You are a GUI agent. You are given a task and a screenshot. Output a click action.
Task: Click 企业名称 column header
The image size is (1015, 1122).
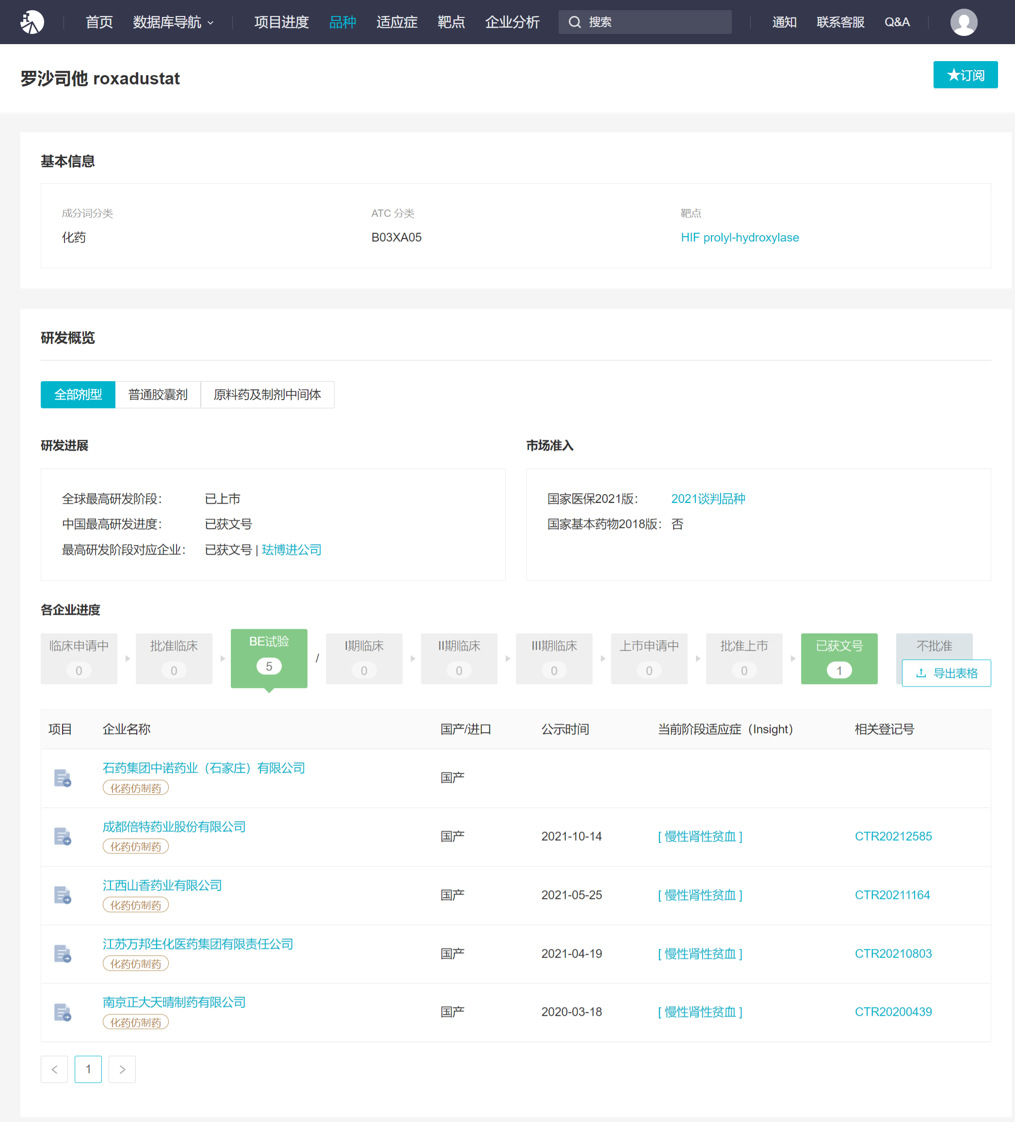(x=126, y=729)
